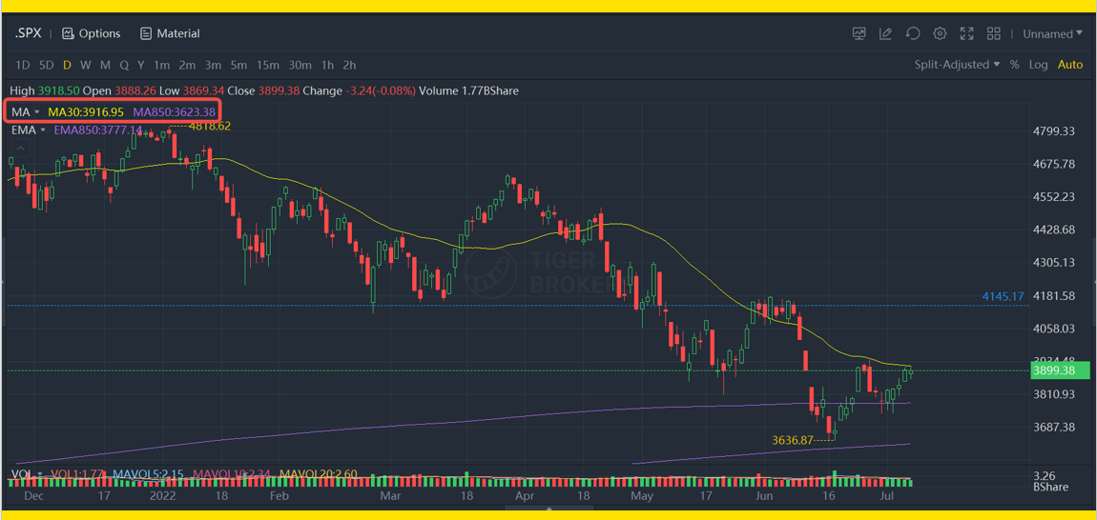Click the current price tag 3899.38
The image size is (1097, 520).
pyautogui.click(x=1058, y=371)
